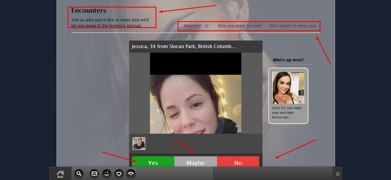Click the Encounters heading
This screenshot has width=391, height=180.
pyautogui.click(x=89, y=10)
